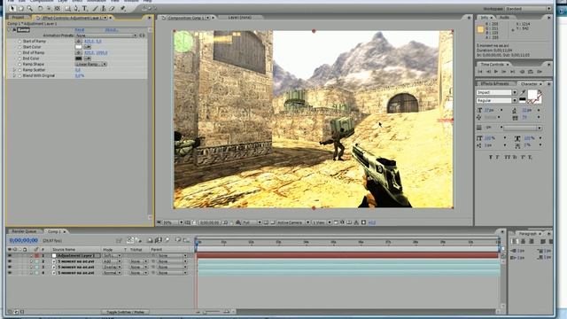The width and height of the screenshot is (567, 319).
Task: Open Workspace Standard dropdown
Action: coord(528,9)
